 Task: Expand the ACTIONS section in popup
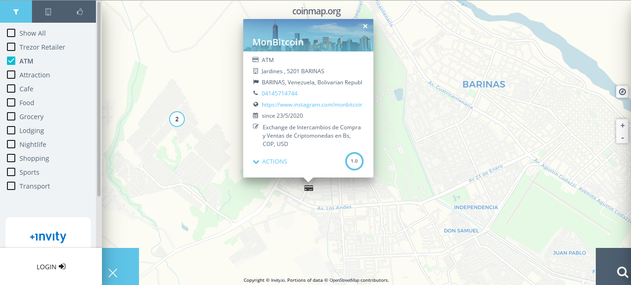coord(270,162)
